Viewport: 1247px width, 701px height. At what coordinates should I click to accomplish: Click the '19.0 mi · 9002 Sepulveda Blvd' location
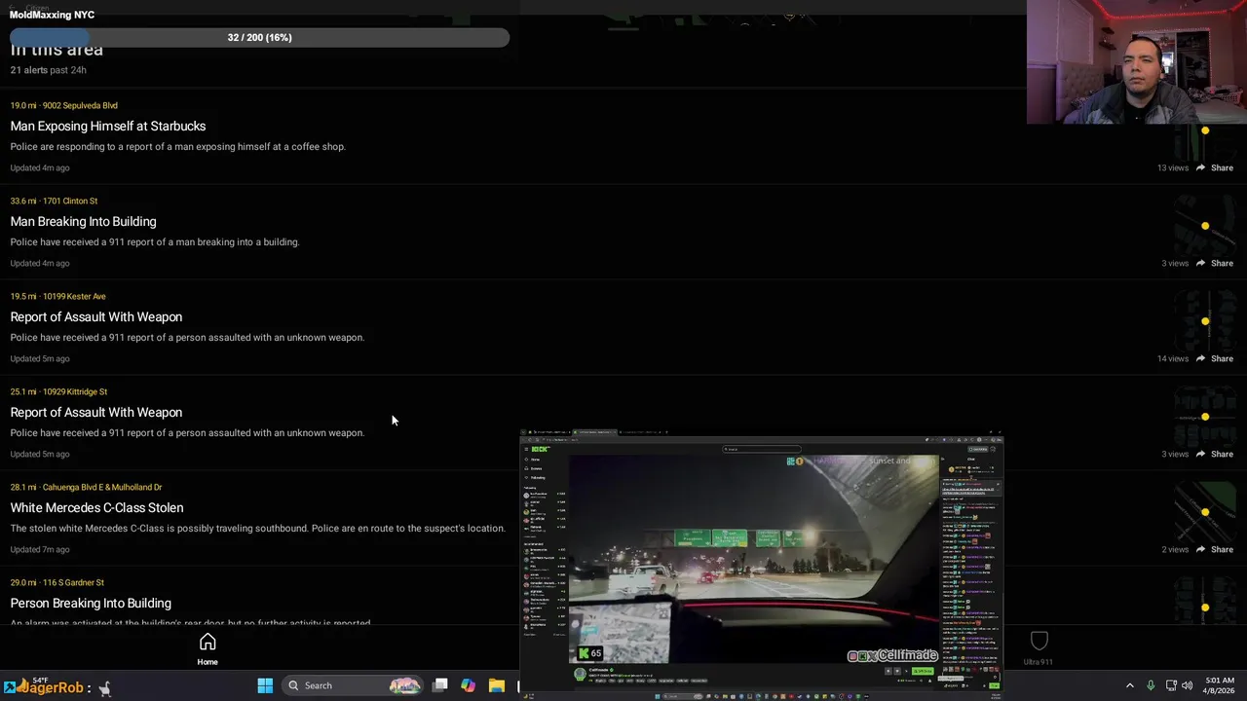click(64, 105)
